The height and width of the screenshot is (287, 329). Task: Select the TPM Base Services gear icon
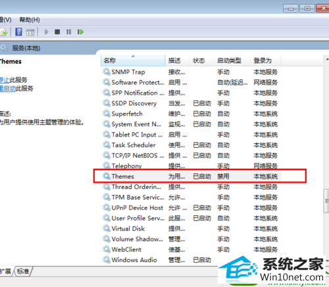pos(107,197)
